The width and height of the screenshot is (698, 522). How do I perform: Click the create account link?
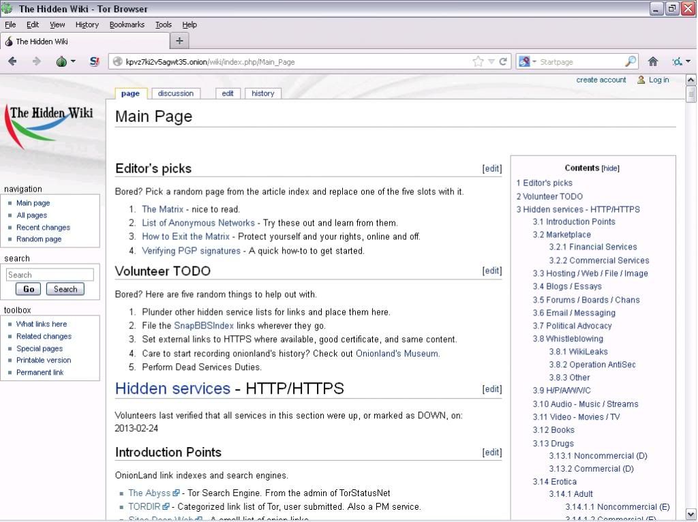click(601, 80)
